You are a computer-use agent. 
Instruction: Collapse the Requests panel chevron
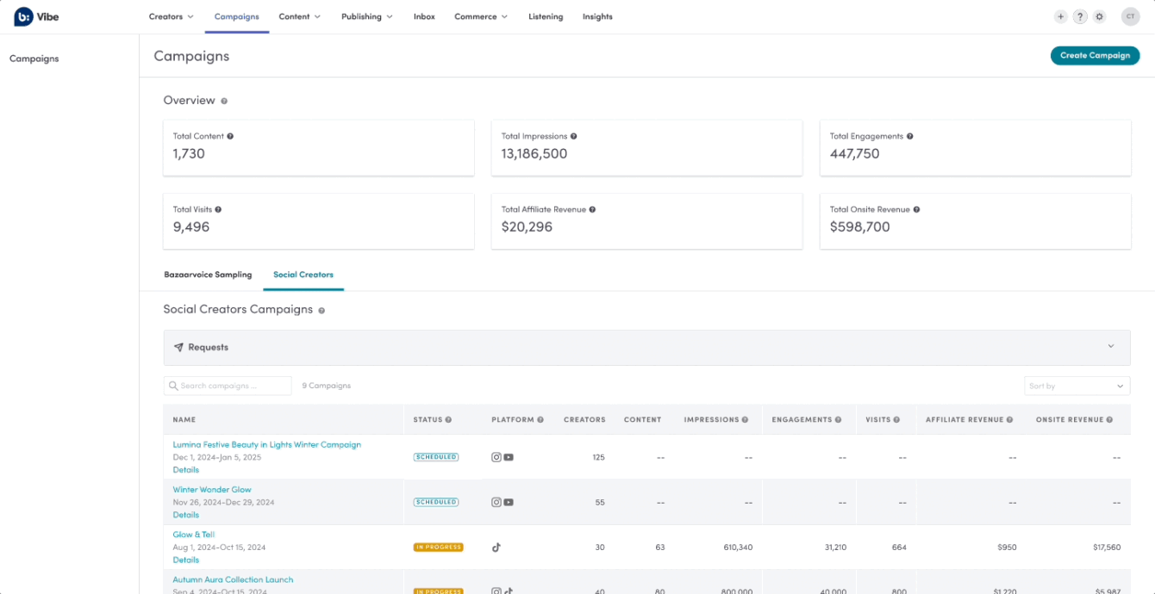click(1111, 346)
